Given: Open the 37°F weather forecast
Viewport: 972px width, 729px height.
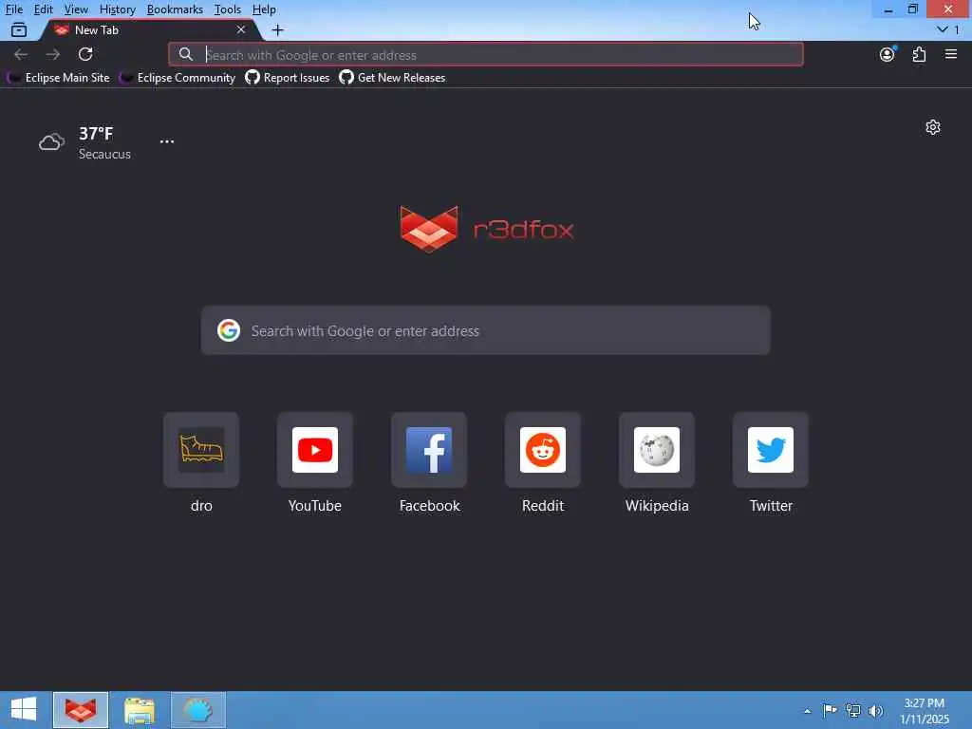Looking at the screenshot, I should pos(96,133).
